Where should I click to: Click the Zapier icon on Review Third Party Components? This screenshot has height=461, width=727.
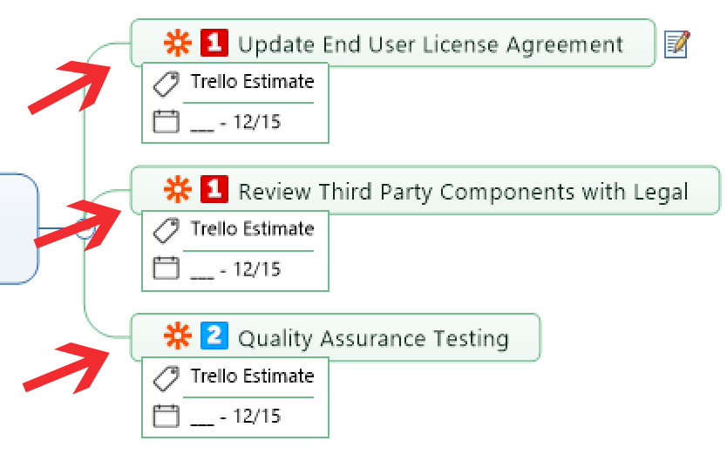click(178, 189)
